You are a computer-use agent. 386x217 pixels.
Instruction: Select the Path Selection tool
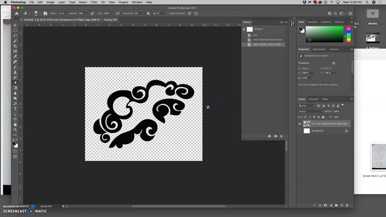coord(15,114)
